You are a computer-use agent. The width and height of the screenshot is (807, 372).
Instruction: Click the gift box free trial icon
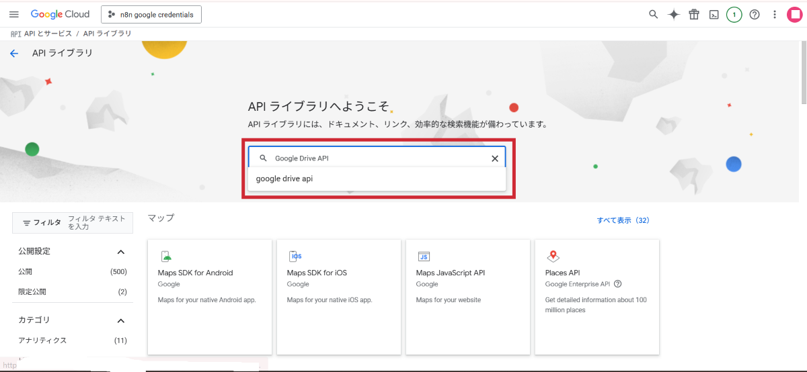[694, 14]
